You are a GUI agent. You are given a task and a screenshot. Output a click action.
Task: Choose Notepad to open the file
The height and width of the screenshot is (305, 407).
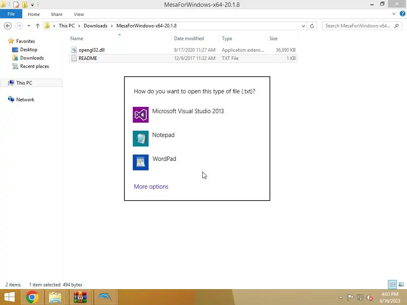pyautogui.click(x=197, y=138)
